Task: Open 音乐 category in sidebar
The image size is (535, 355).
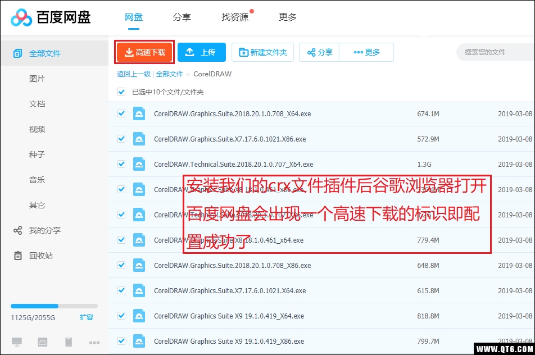Action: 37,180
